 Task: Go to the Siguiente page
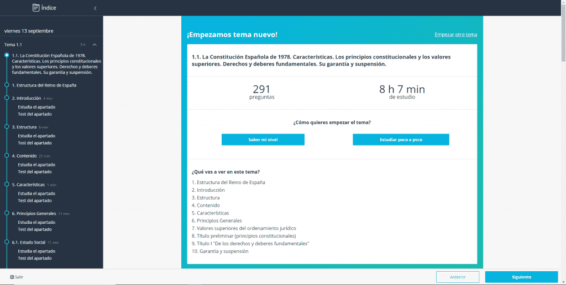tap(521, 277)
